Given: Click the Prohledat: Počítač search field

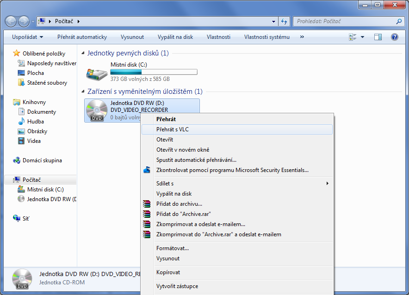Looking at the screenshot, I should click(345, 21).
